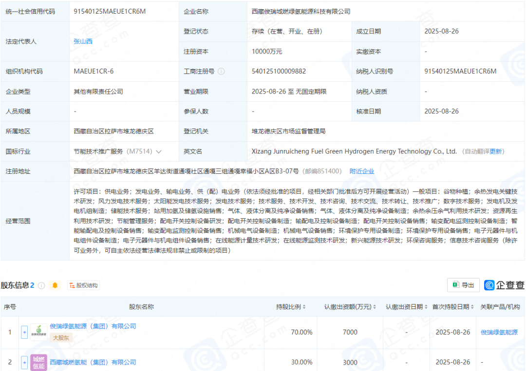This screenshot has height=371, width=526.
Task: Click the Excel icon on the 导出 button
Action: coord(456,285)
